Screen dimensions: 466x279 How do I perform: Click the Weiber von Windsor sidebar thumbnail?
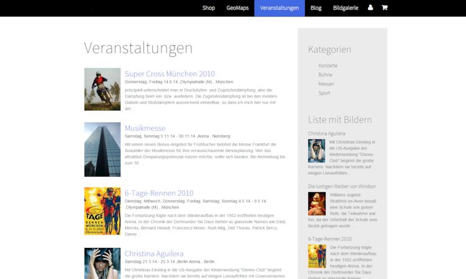(317, 204)
